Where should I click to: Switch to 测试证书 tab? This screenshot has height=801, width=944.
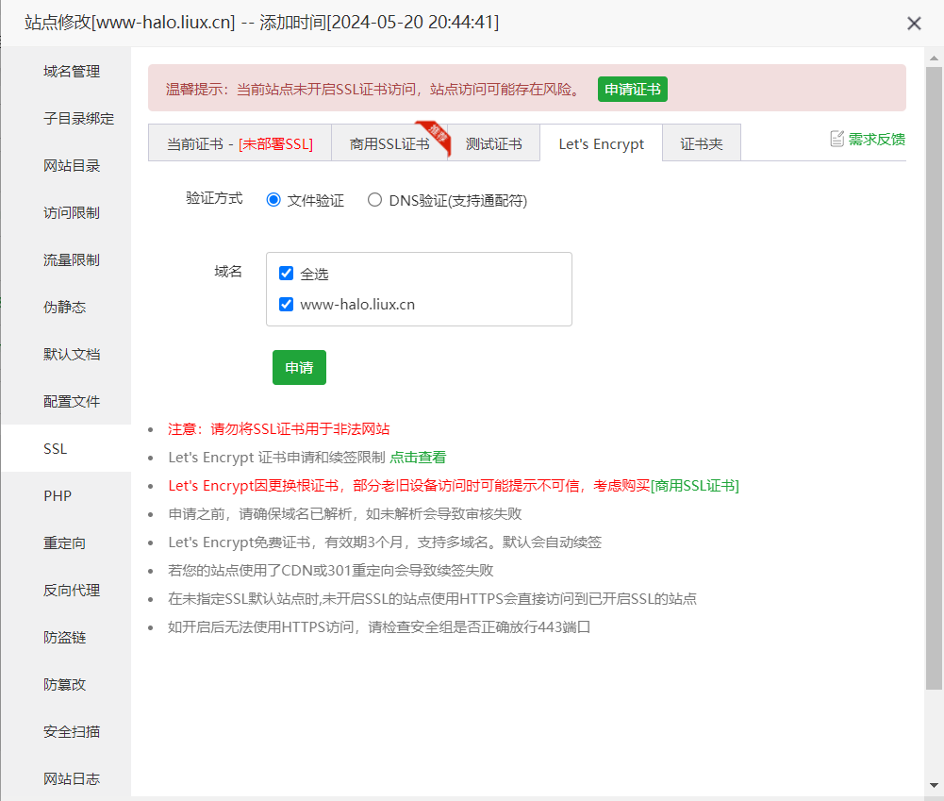coord(493,144)
